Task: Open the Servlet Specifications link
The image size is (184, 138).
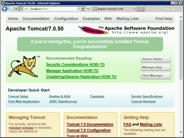Action: click(147, 96)
